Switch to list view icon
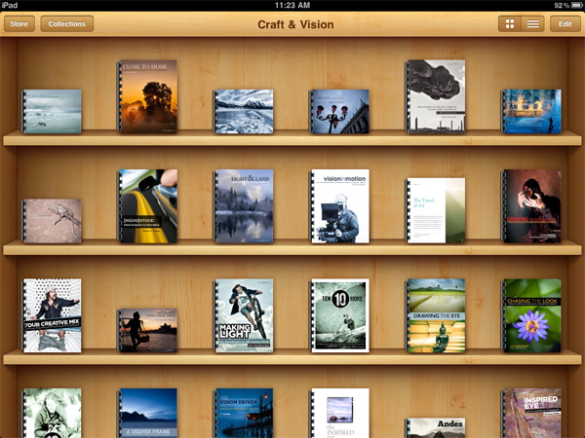The image size is (585, 438). click(x=532, y=23)
